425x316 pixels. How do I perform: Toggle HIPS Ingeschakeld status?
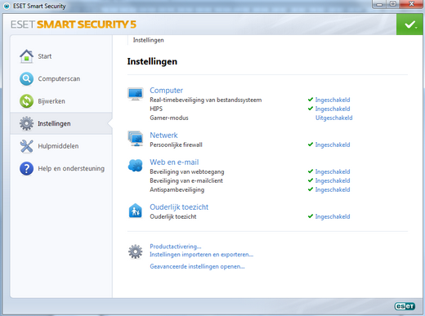pyautogui.click(x=333, y=109)
